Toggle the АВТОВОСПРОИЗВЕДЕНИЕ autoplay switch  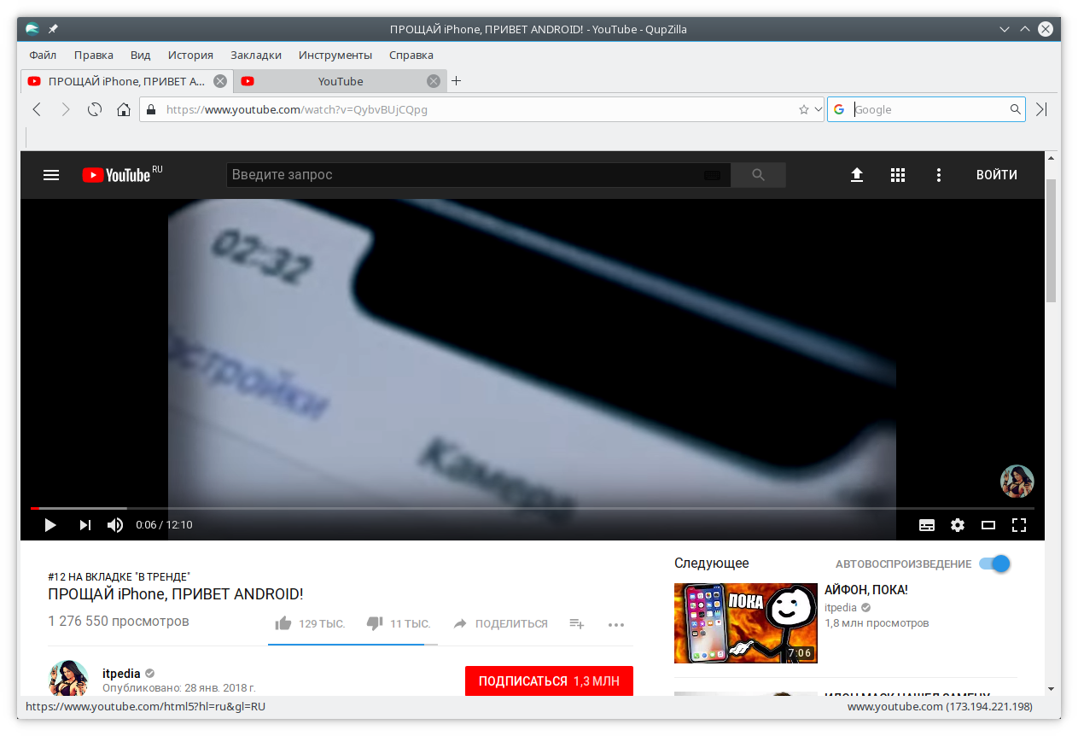click(x=995, y=564)
